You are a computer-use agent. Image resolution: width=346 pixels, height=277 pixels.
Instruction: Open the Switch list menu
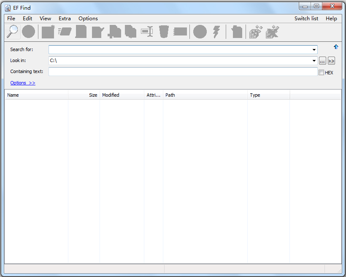306,19
